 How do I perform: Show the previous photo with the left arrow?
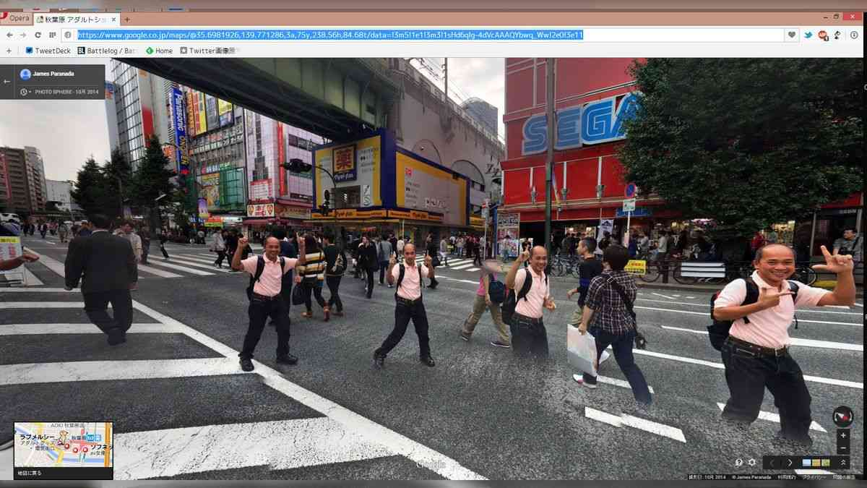[x=772, y=463]
